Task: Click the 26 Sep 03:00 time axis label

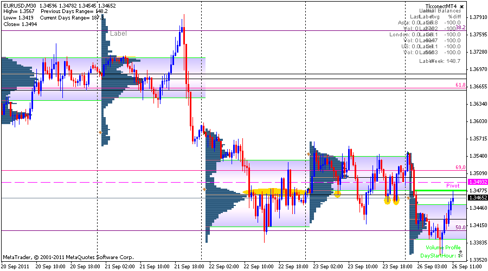Action: tap(431, 267)
